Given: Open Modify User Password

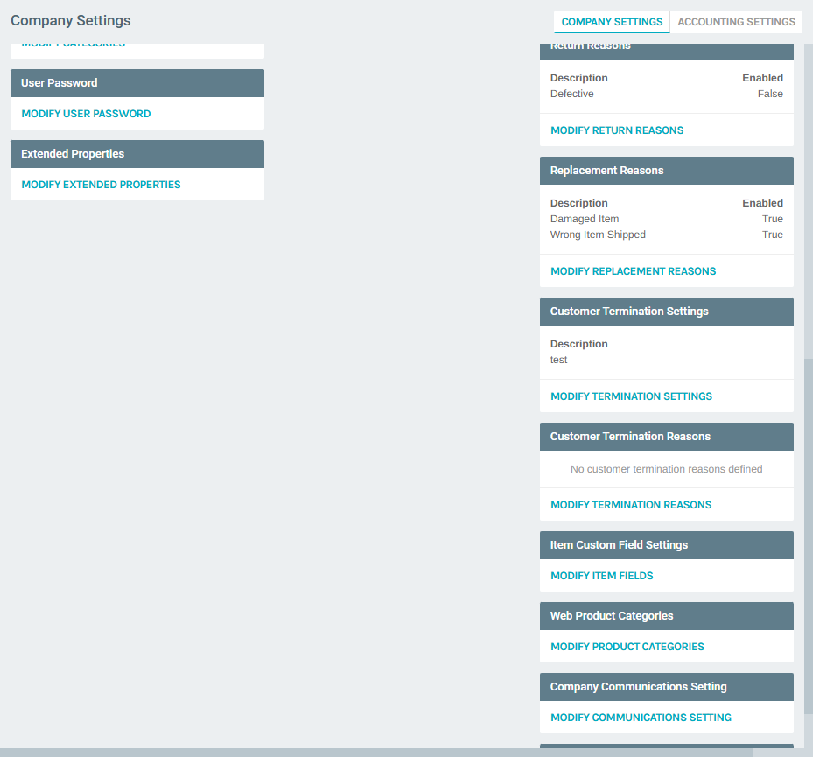Looking at the screenshot, I should tap(86, 113).
